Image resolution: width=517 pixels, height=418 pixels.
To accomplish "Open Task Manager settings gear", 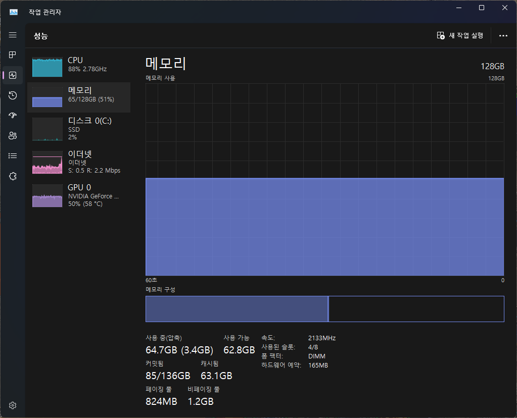I will click(x=13, y=405).
